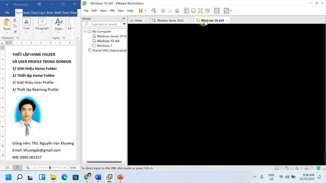The image size is (326, 183).
Task: Open the Font group dropdown in Word
Action: coord(26,25)
